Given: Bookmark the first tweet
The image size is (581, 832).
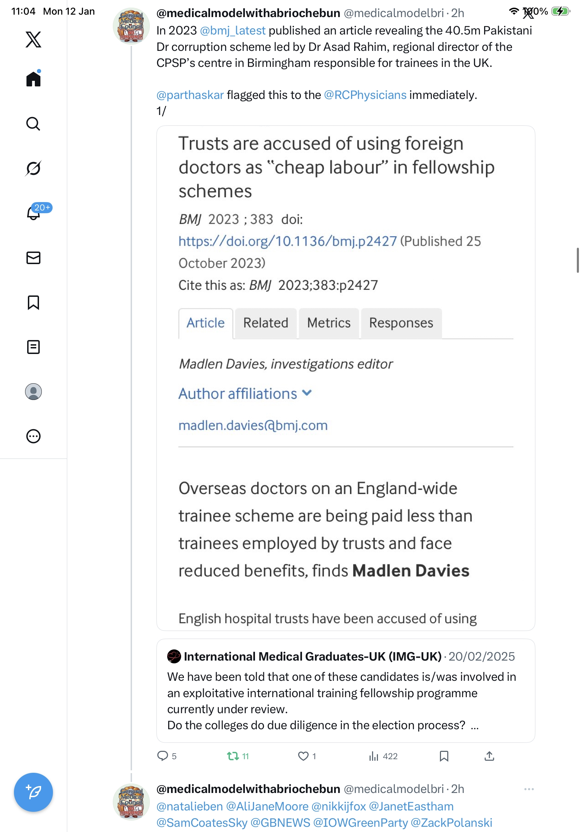Looking at the screenshot, I should (x=444, y=756).
